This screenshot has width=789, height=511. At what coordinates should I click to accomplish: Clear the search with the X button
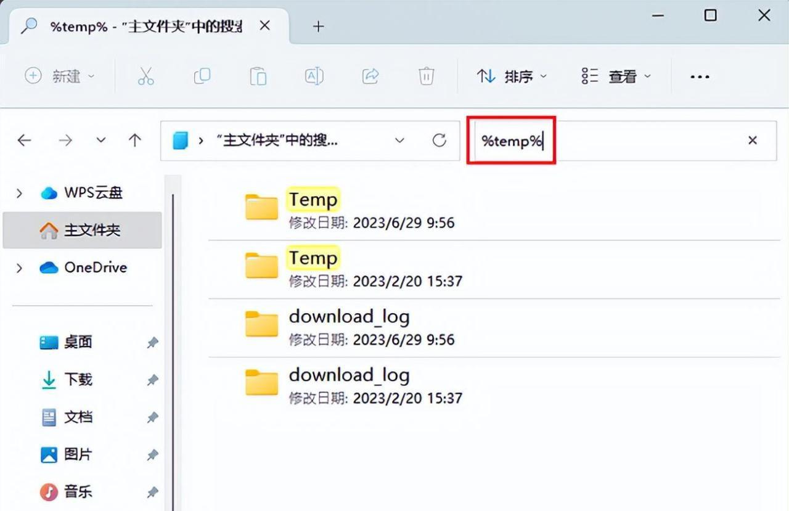[x=752, y=141]
